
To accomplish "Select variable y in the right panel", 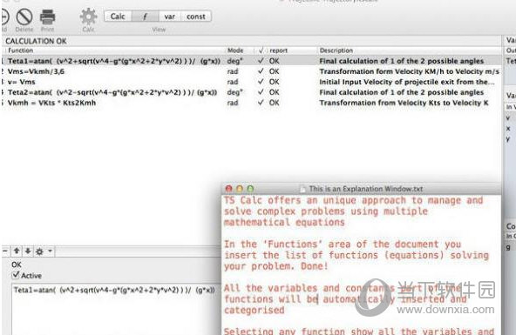I will 508,139.
